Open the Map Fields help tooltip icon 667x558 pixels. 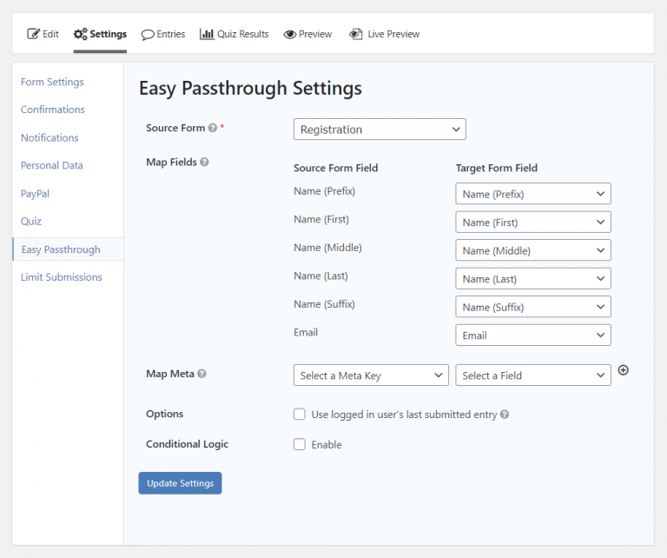pos(204,163)
